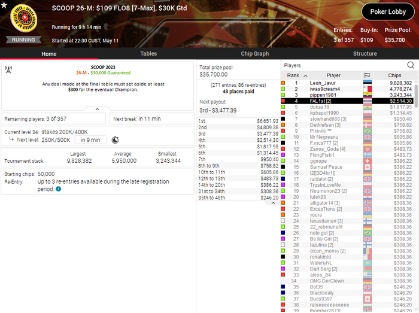Sort by the country flag column
Image resolution: width=419 pixels, height=313 pixels.
(367, 75)
